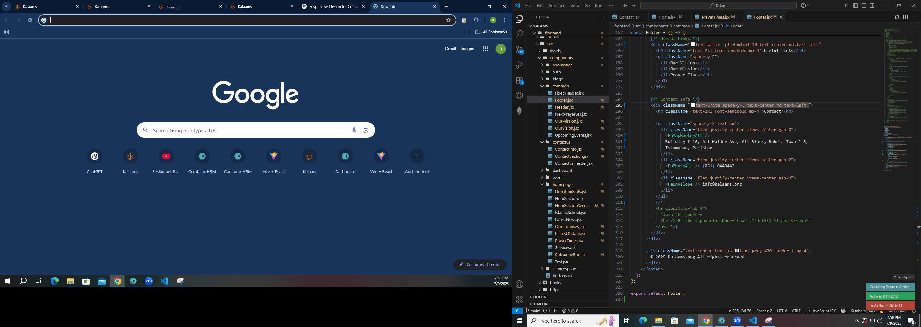Open the Run and Debug view
Screen dimensions: 921x327
tap(519, 65)
